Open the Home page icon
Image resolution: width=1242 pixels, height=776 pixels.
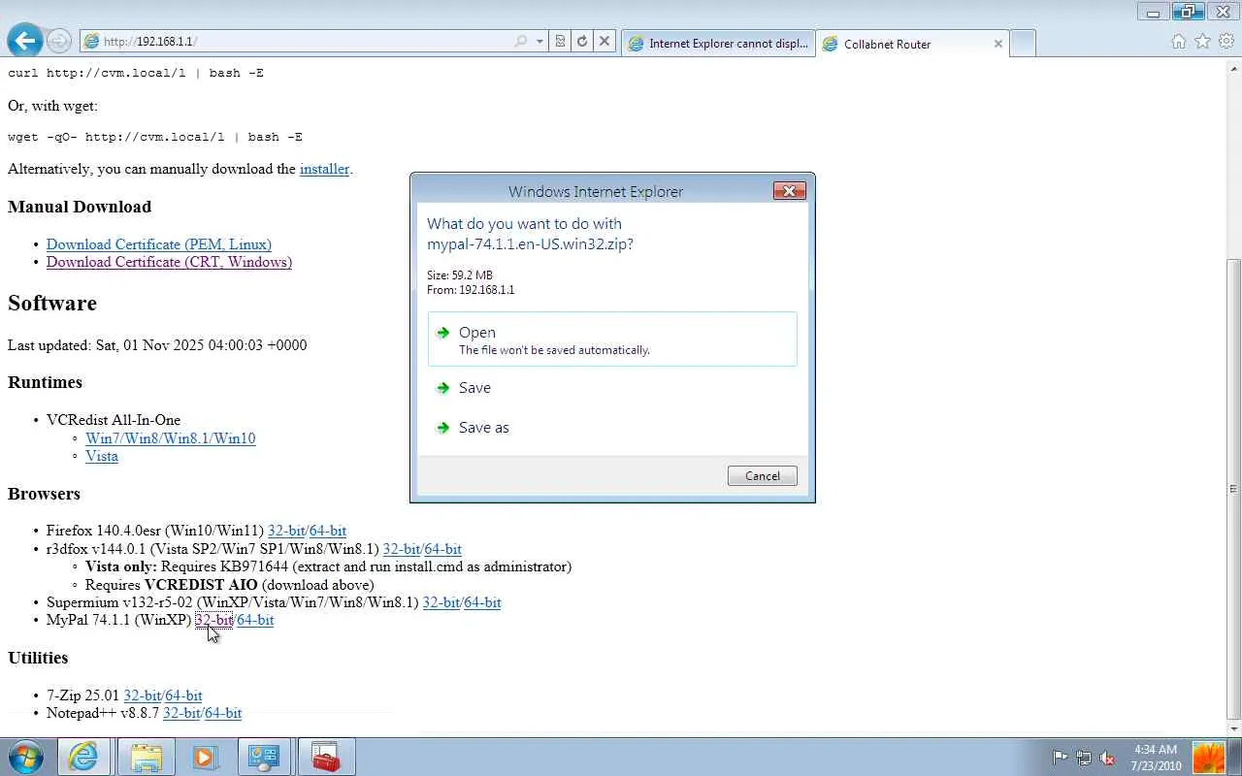click(1179, 42)
